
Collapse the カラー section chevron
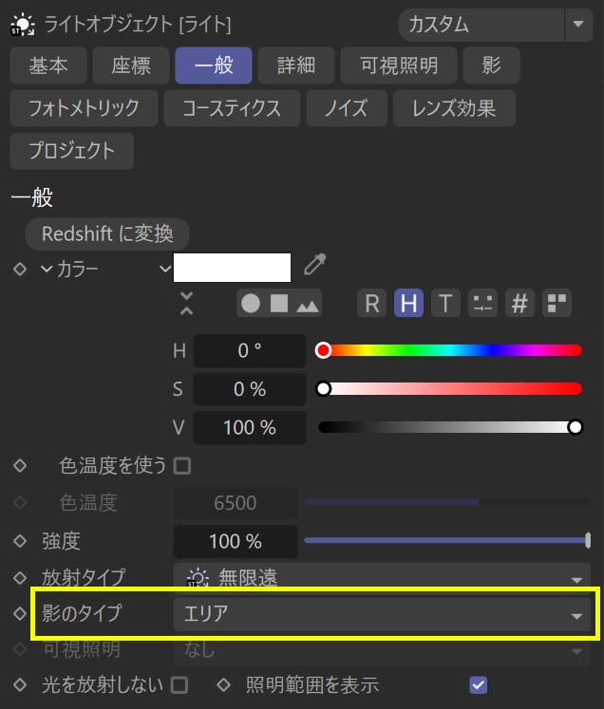coord(47,269)
